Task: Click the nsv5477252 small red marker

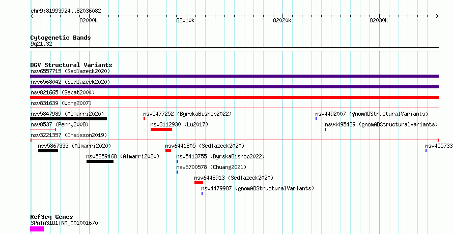Action: pyautogui.click(x=144, y=119)
